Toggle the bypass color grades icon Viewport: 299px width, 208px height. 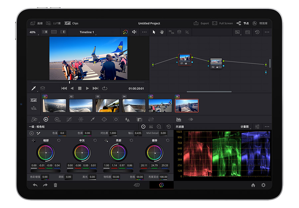(125, 32)
